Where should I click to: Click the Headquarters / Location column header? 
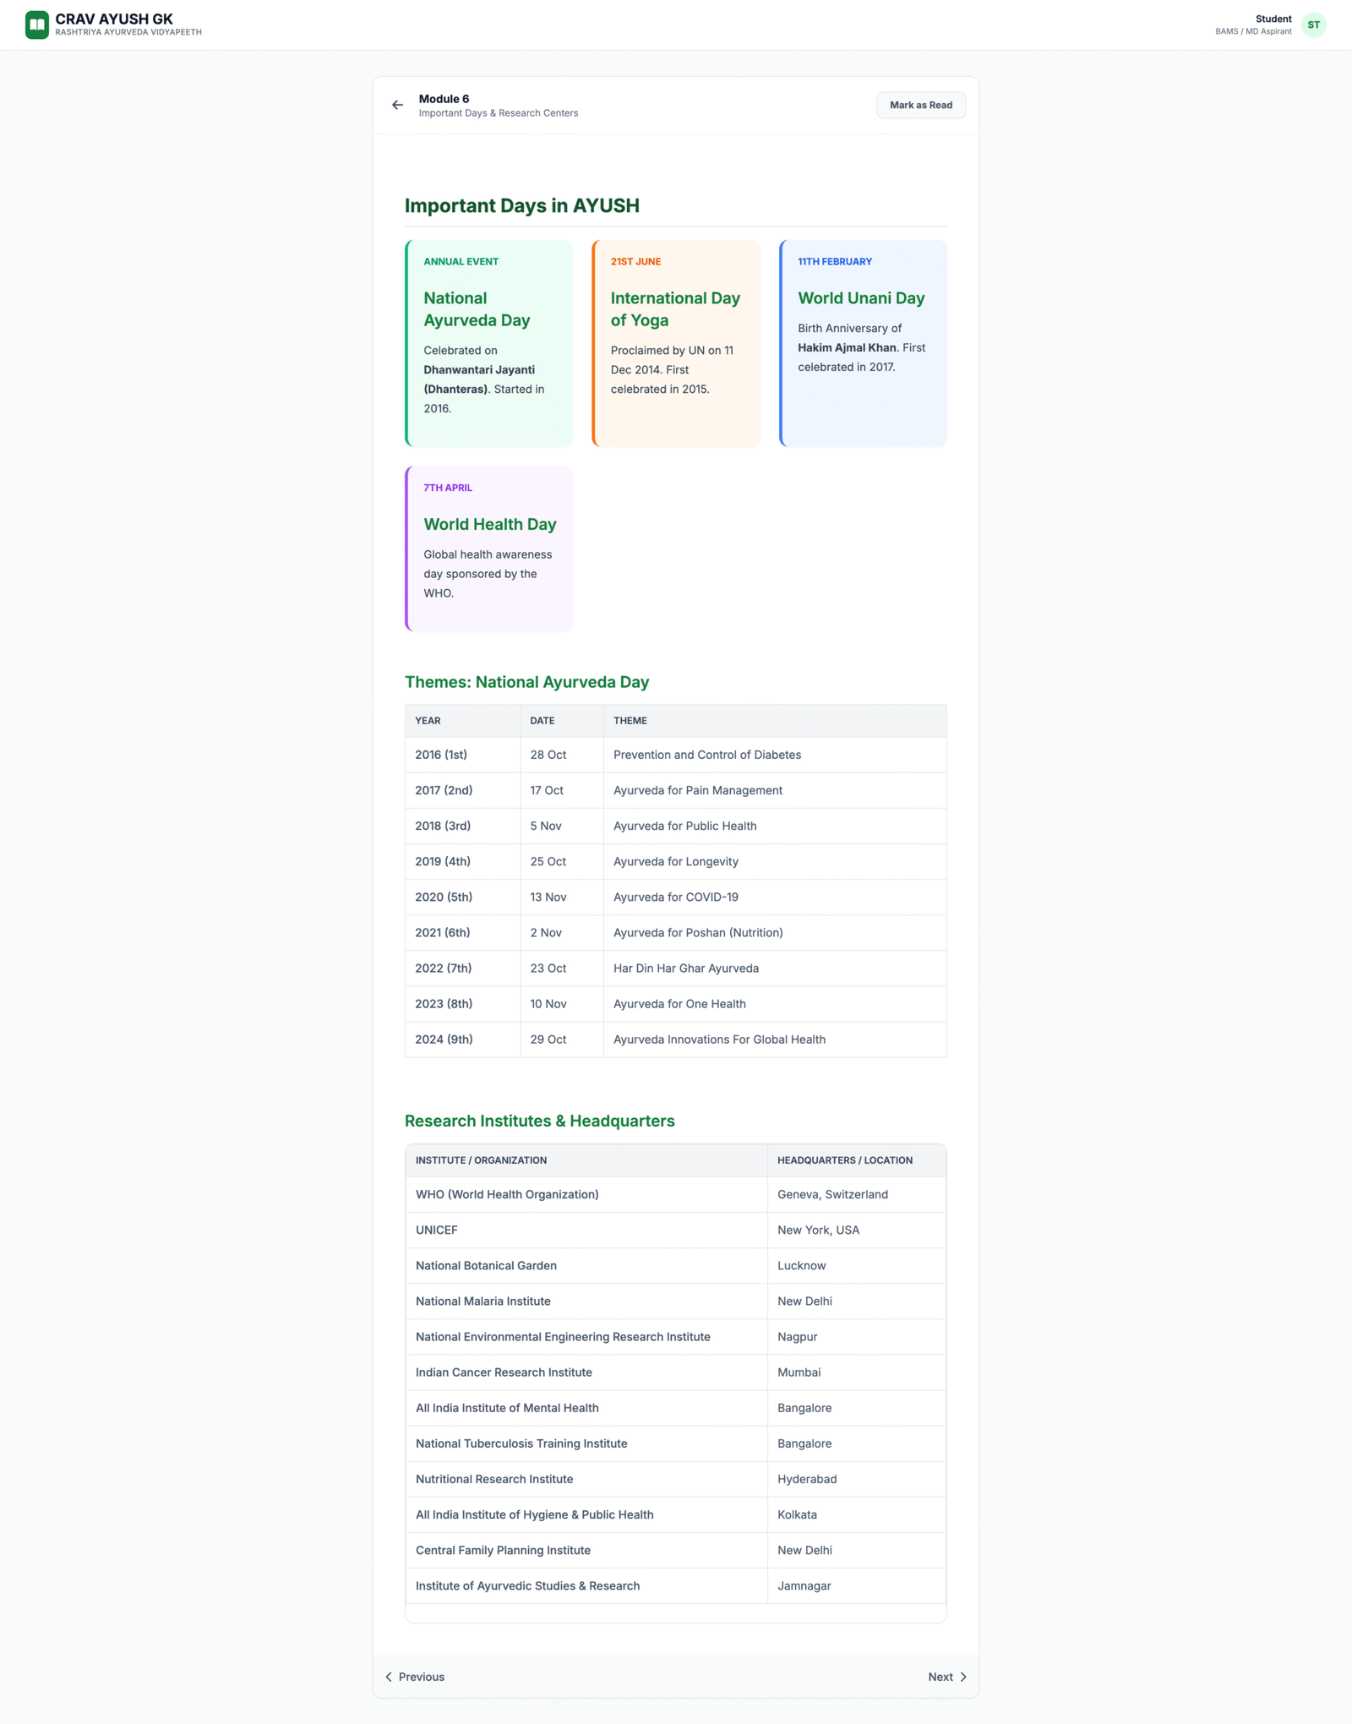(x=844, y=1160)
